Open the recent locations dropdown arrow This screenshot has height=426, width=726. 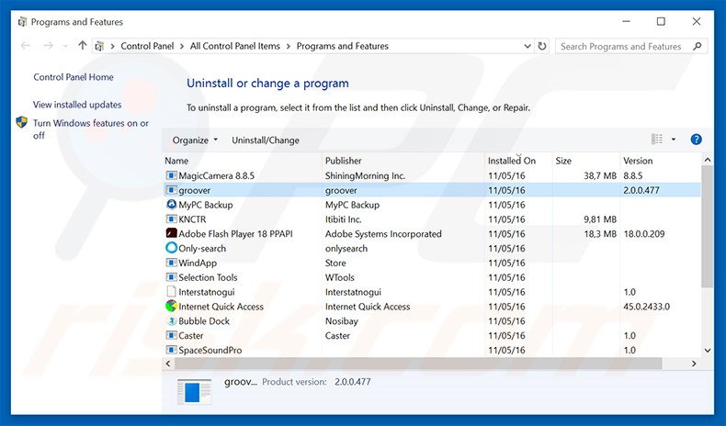pyautogui.click(x=65, y=46)
